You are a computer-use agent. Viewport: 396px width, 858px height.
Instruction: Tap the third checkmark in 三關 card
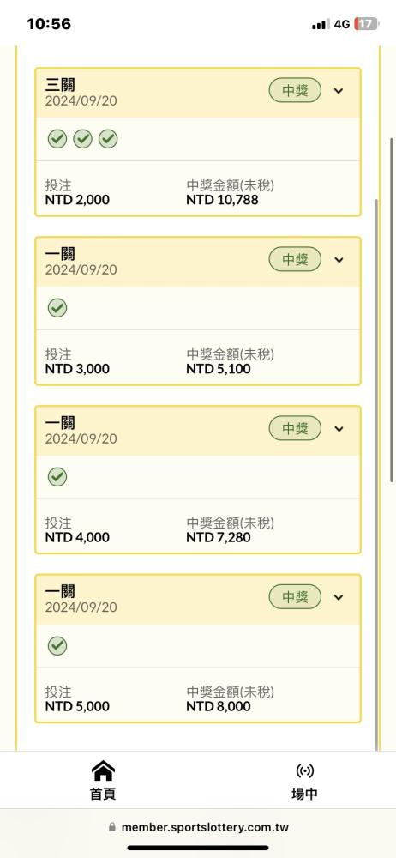coord(108,140)
